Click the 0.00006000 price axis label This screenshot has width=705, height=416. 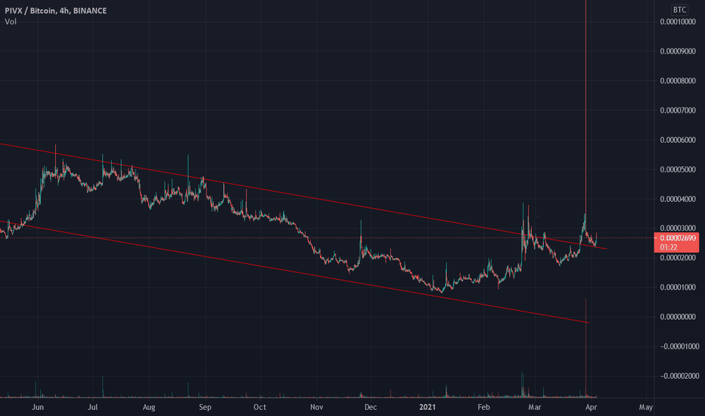point(678,140)
